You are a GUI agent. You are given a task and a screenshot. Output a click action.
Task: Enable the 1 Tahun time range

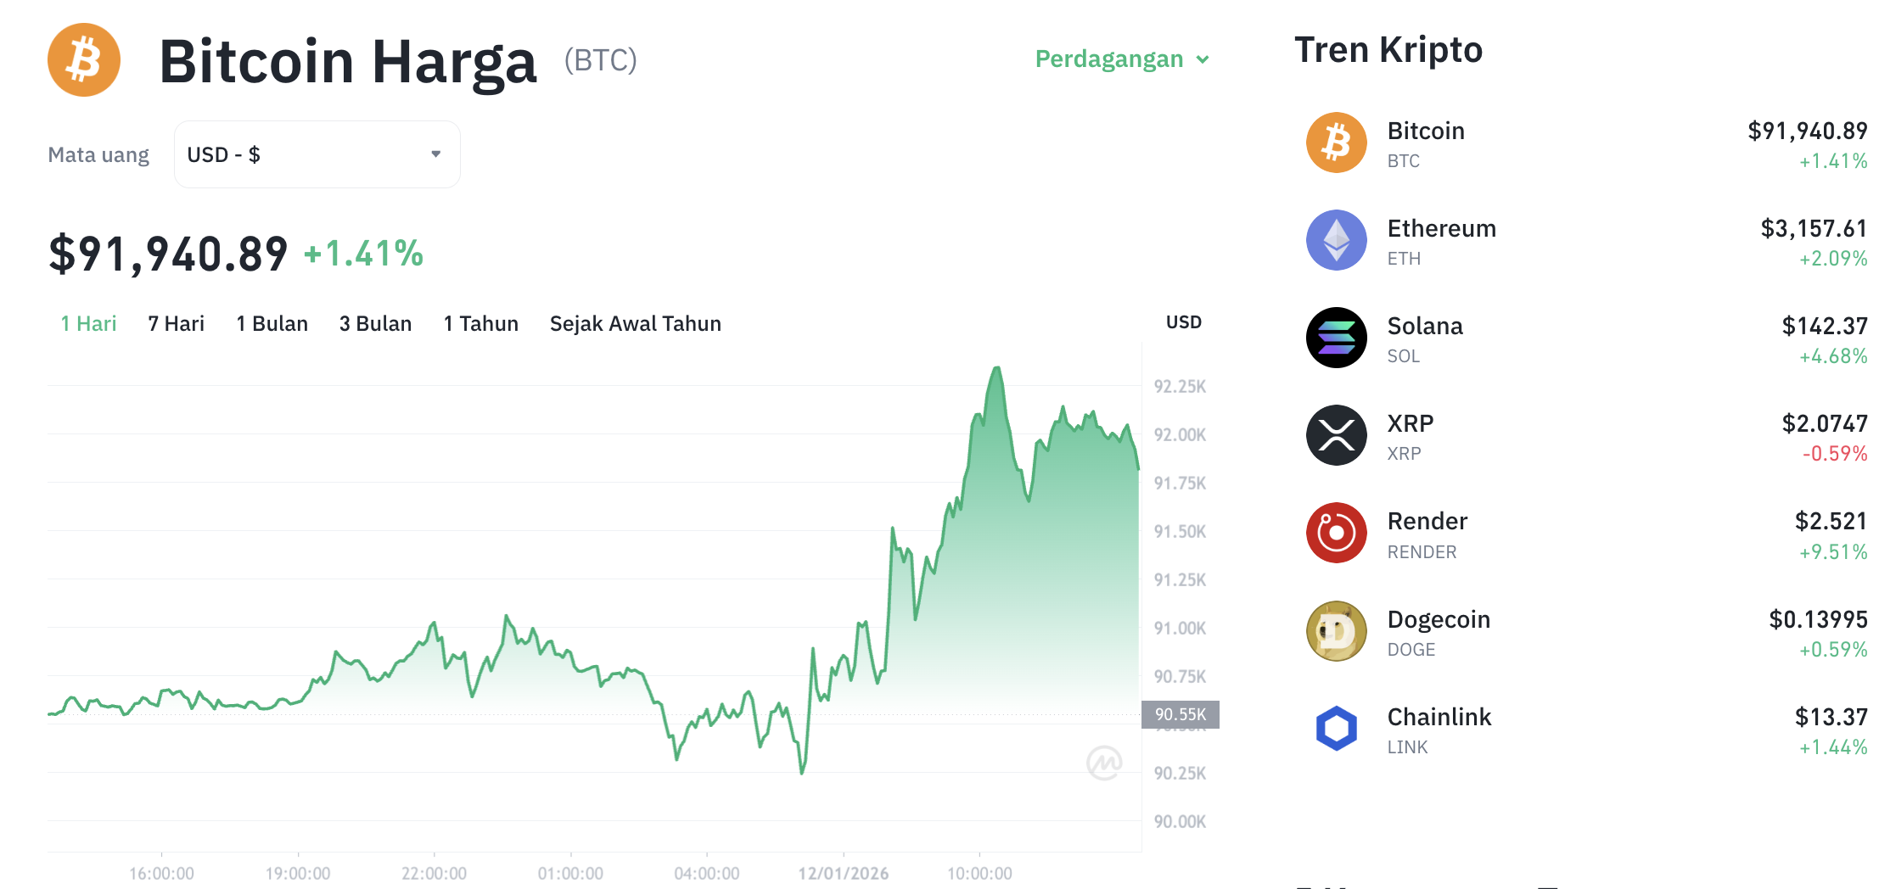pyautogui.click(x=480, y=323)
